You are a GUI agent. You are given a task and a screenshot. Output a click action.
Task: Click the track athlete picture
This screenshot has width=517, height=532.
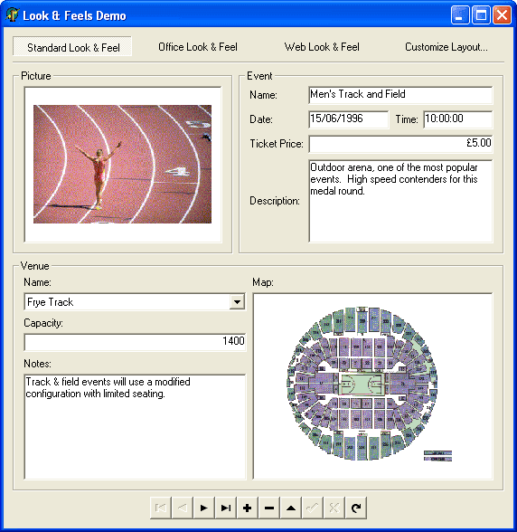click(122, 165)
